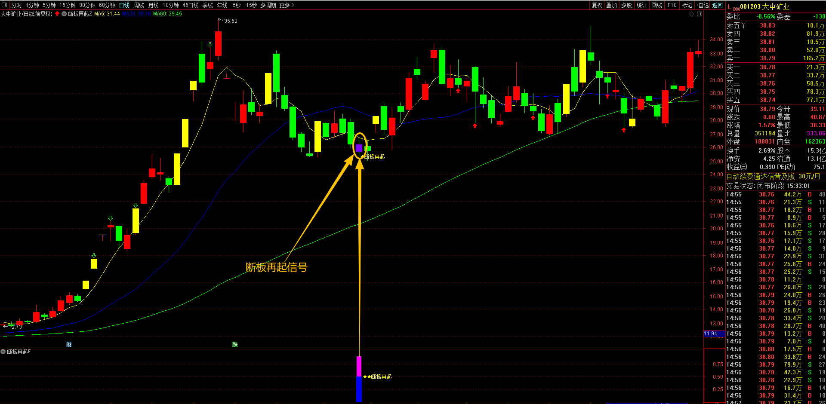
Task: Click the MA60: 29.45 indicator label
Action: coord(168,14)
